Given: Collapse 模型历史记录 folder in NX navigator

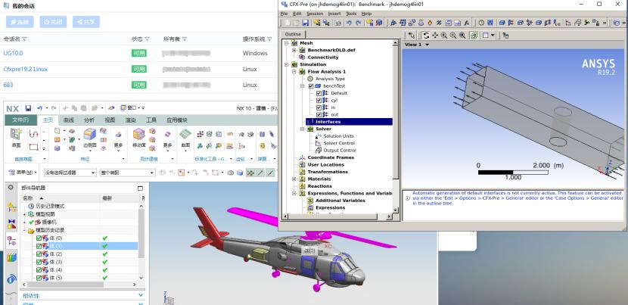Looking at the screenshot, I should (x=24, y=231).
